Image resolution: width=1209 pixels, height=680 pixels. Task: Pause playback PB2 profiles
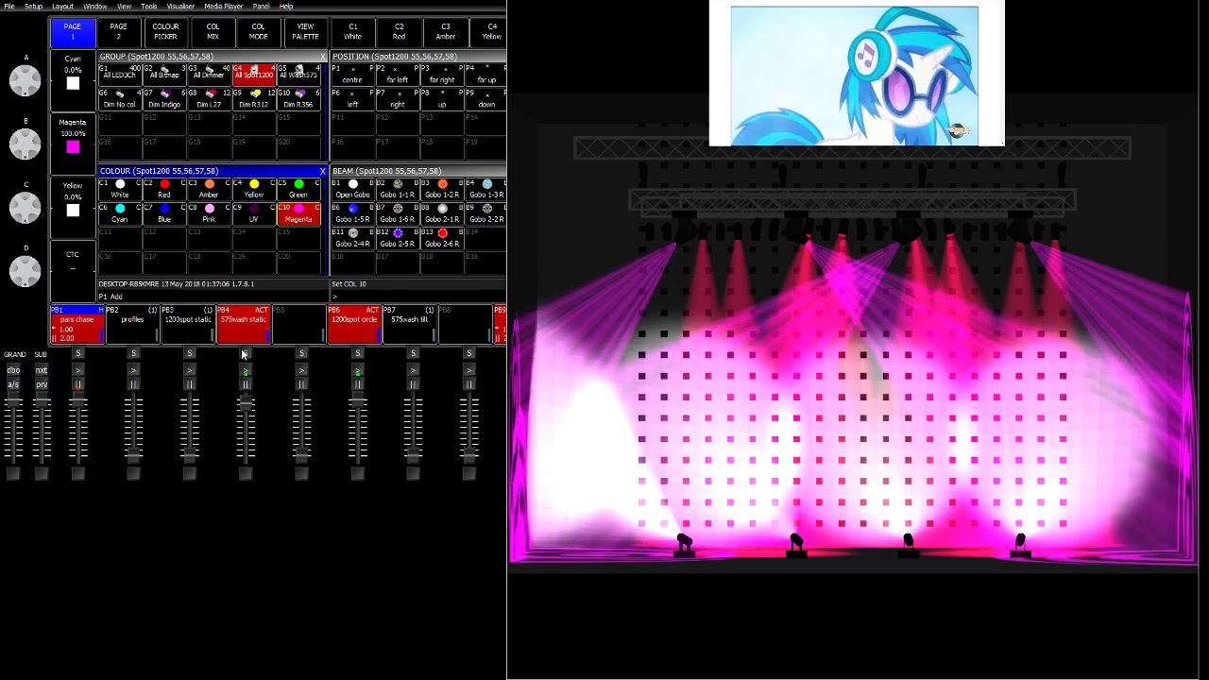coord(133,384)
